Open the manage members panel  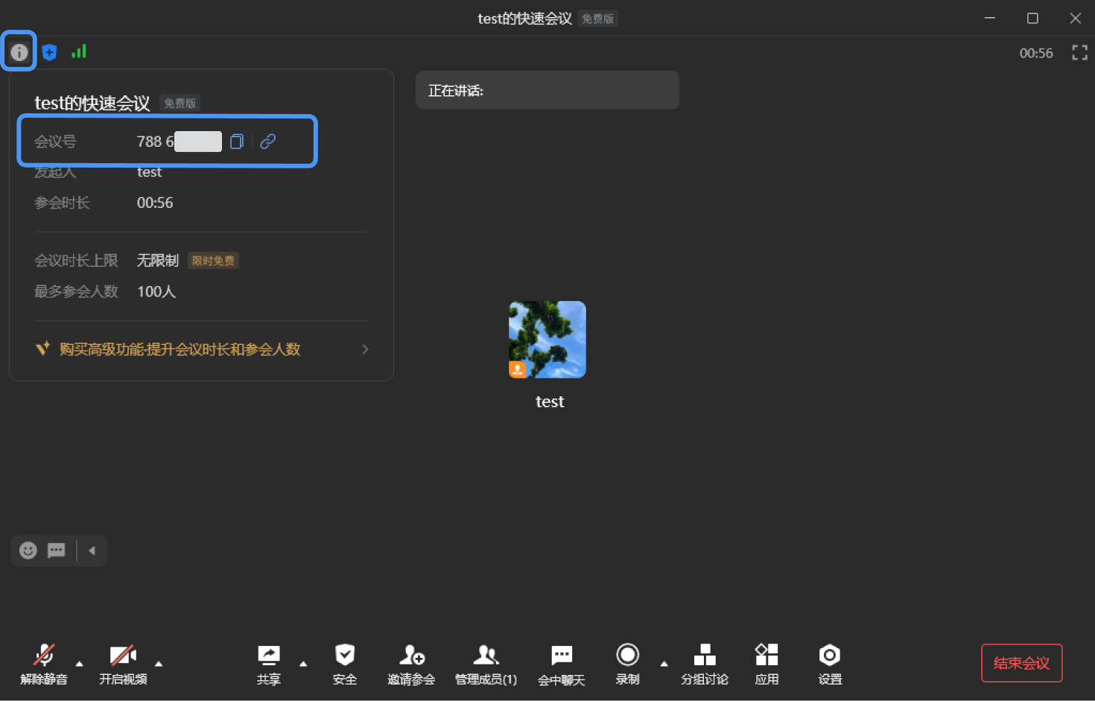(x=486, y=663)
